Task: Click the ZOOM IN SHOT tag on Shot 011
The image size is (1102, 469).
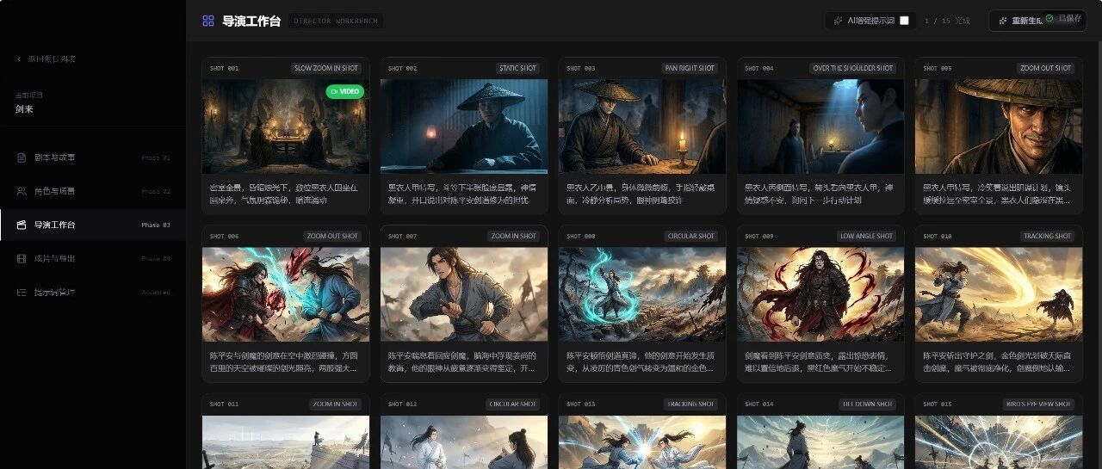Action: [x=336, y=404]
